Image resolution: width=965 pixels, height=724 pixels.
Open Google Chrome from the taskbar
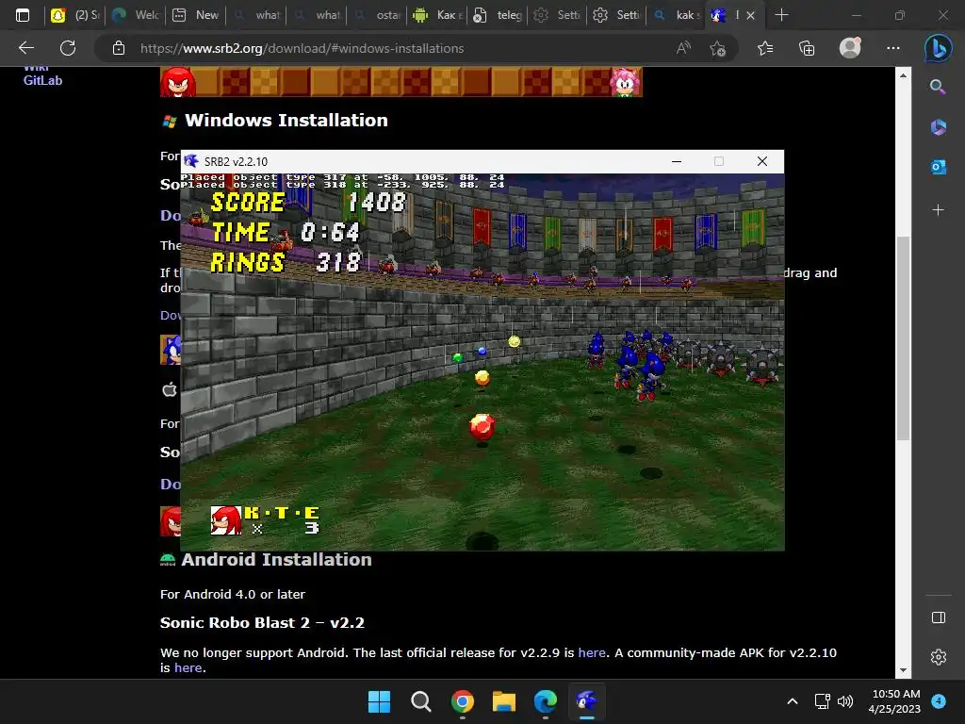[x=462, y=701]
